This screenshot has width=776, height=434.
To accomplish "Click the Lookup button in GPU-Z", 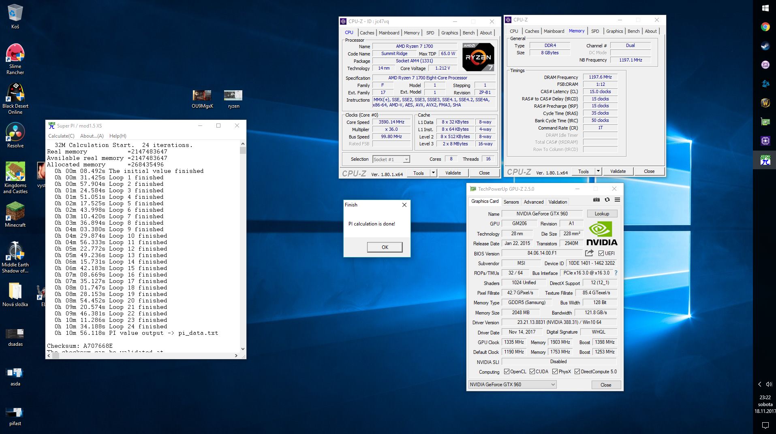I will click(602, 214).
